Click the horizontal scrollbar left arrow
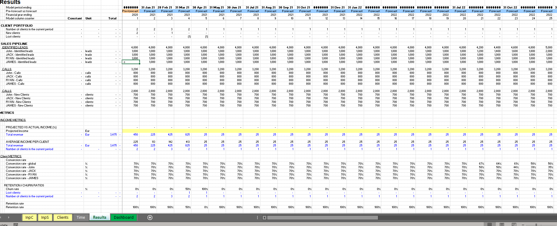 (x=264, y=218)
